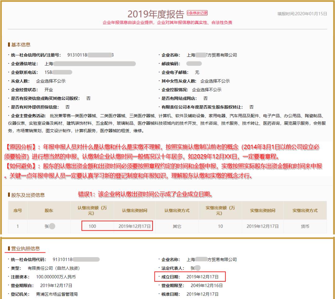Click the 是否有对外提供担保信息 value 否

[x=68, y=107]
